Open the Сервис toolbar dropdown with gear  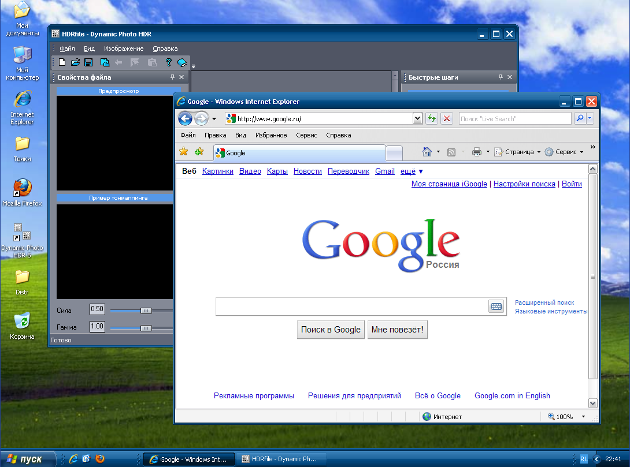coord(564,152)
